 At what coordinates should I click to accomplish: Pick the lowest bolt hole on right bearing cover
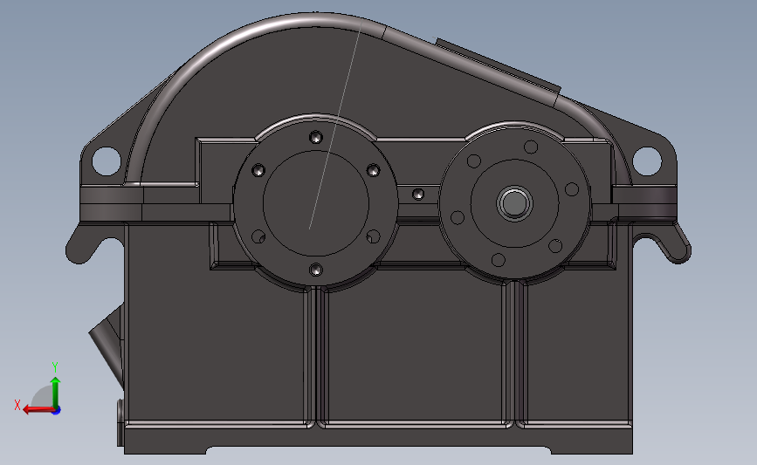coord(499,260)
